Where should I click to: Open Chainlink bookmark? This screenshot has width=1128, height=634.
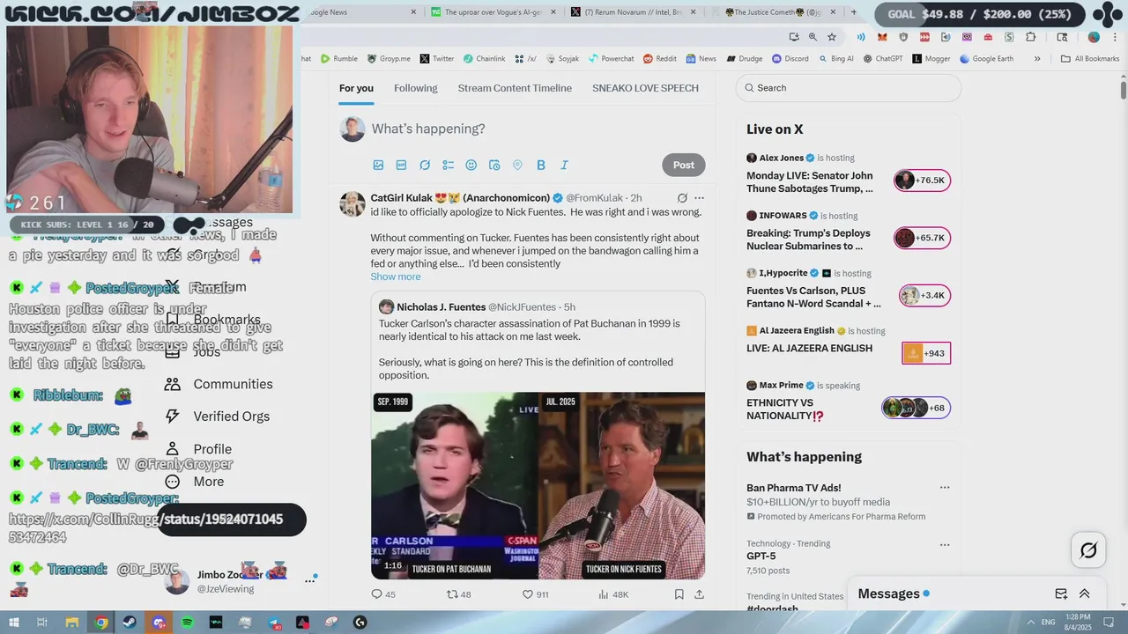click(x=484, y=59)
